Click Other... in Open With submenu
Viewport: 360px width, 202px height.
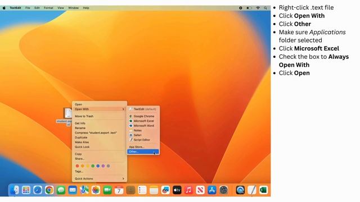(143, 151)
